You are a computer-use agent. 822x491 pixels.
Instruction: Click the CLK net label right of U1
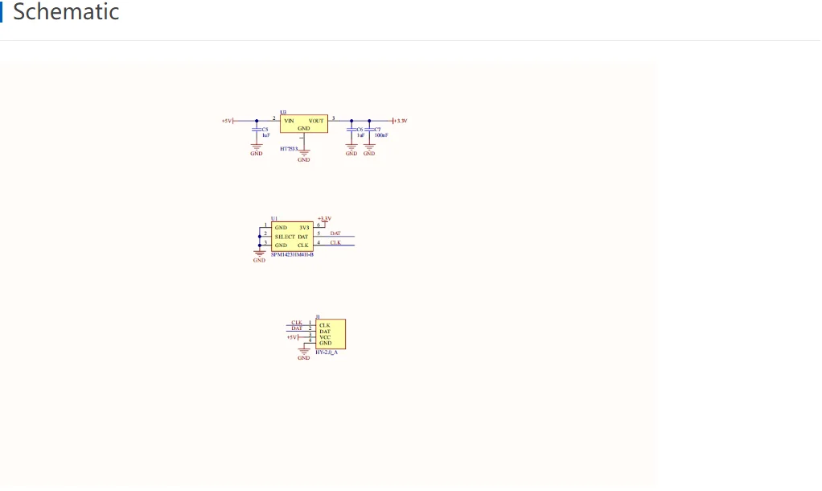[x=335, y=242]
